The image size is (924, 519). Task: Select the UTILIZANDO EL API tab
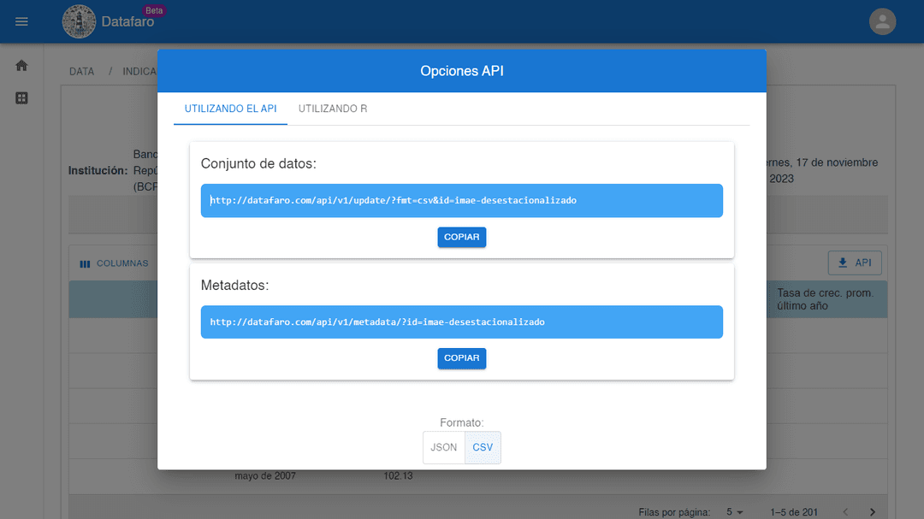tap(230, 109)
